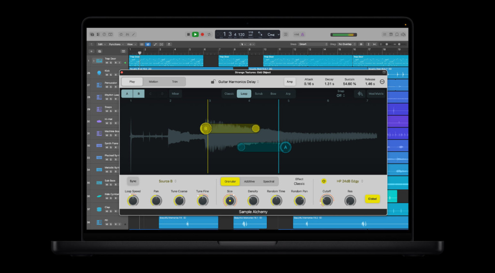This screenshot has height=273, width=495.
Task: Open the Functions menu in tracks area
Action: click(116, 44)
